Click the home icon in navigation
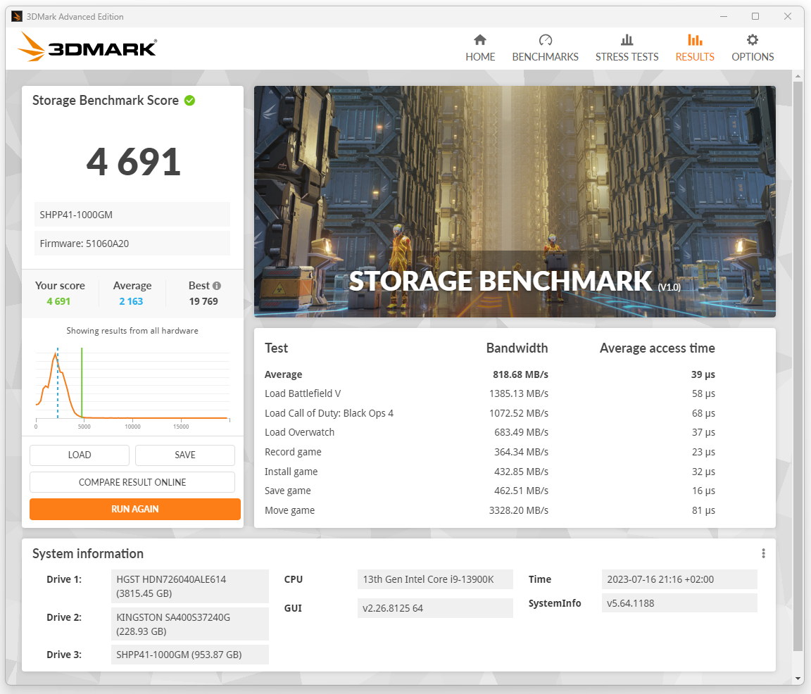The image size is (811, 694). pyautogui.click(x=480, y=40)
